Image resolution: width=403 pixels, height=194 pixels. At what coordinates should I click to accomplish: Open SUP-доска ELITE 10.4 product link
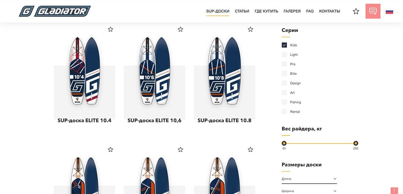(84, 120)
